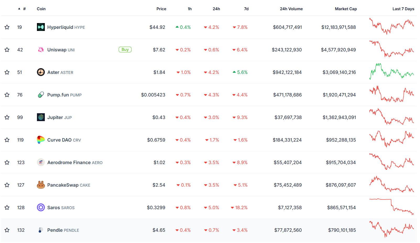The height and width of the screenshot is (243, 420).
Task: Click the Aster coin logo icon
Action: click(41, 72)
